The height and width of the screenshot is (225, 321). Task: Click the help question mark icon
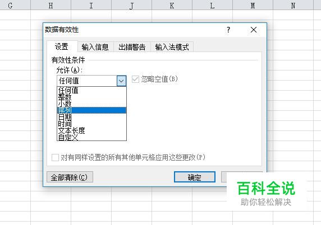(x=228, y=30)
